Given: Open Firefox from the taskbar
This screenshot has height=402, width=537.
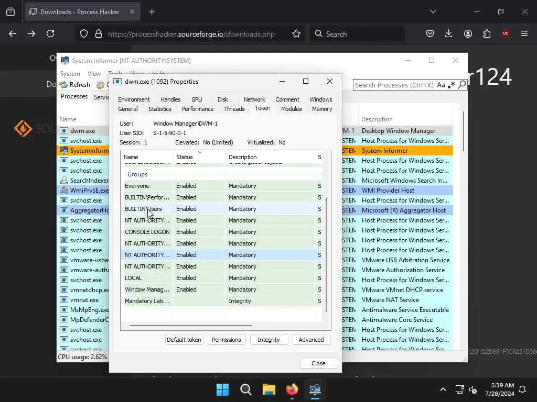Looking at the screenshot, I should (x=292, y=389).
